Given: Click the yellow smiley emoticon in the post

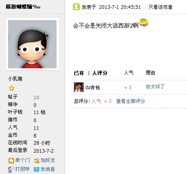Looking at the screenshot, I should 143,23.
